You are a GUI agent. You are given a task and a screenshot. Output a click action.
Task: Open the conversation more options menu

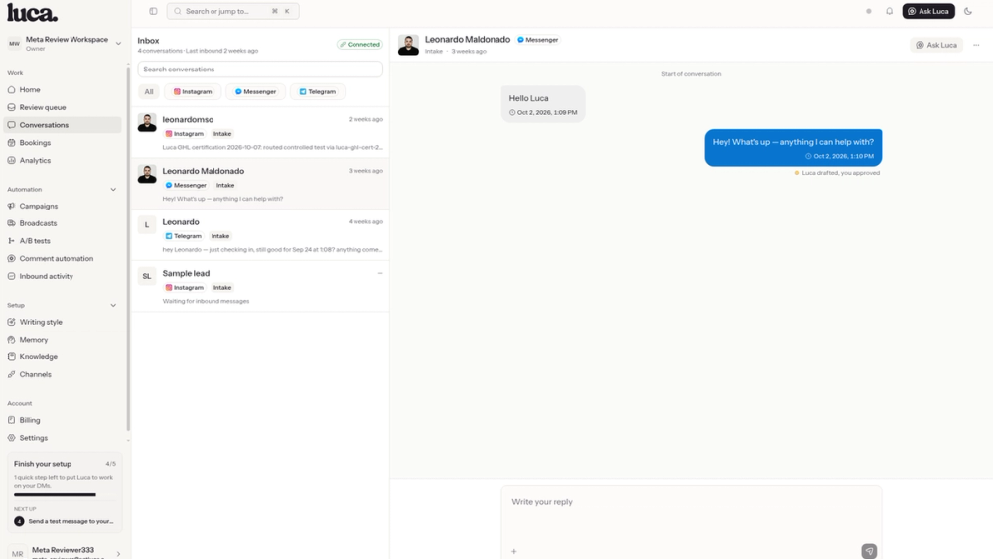click(976, 45)
